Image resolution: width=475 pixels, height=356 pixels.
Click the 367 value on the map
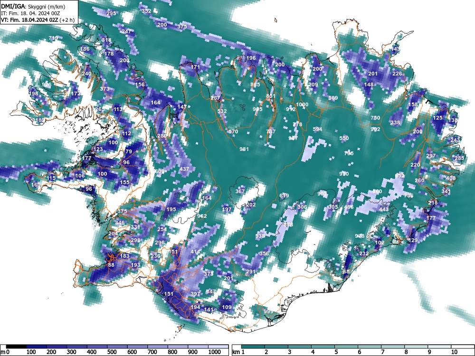[x=240, y=191]
